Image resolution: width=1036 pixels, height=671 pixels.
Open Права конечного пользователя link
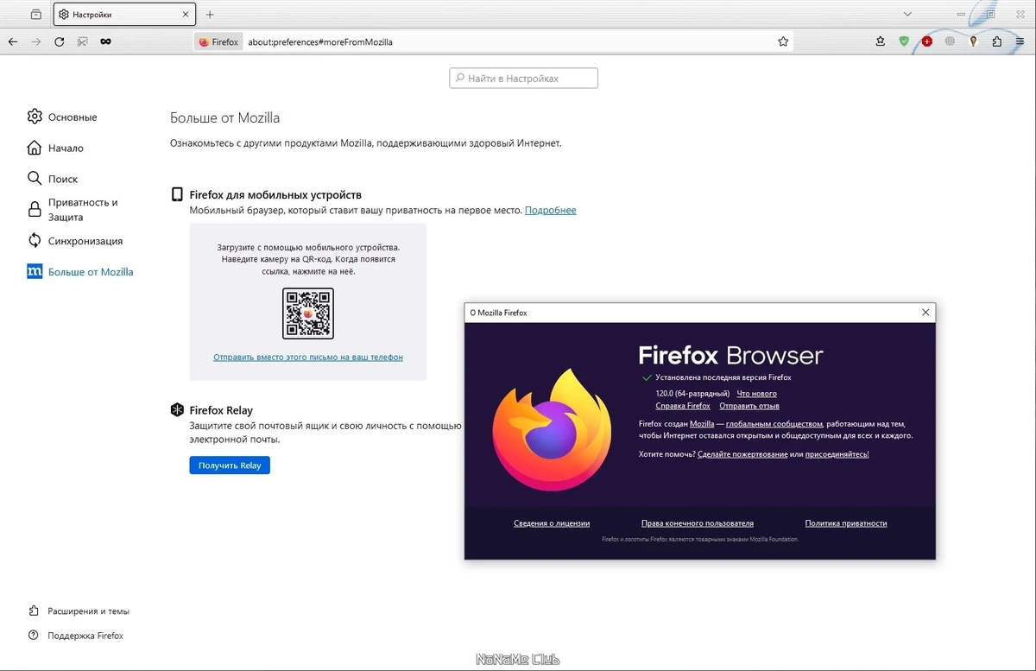pyautogui.click(x=698, y=523)
